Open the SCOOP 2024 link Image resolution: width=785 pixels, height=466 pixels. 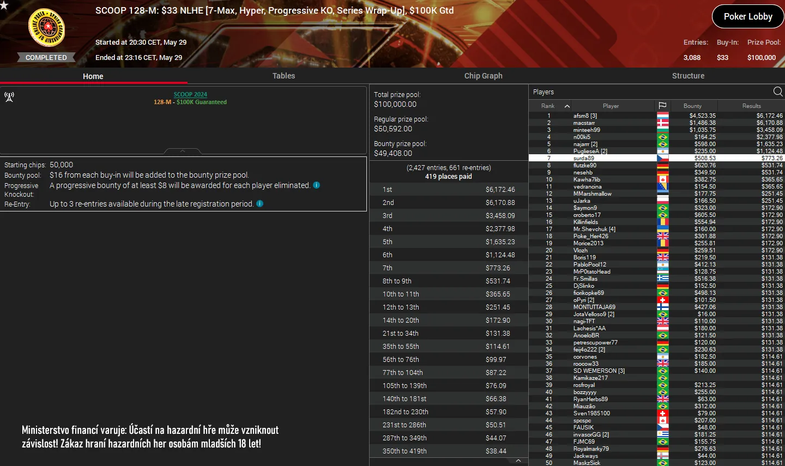(x=190, y=94)
